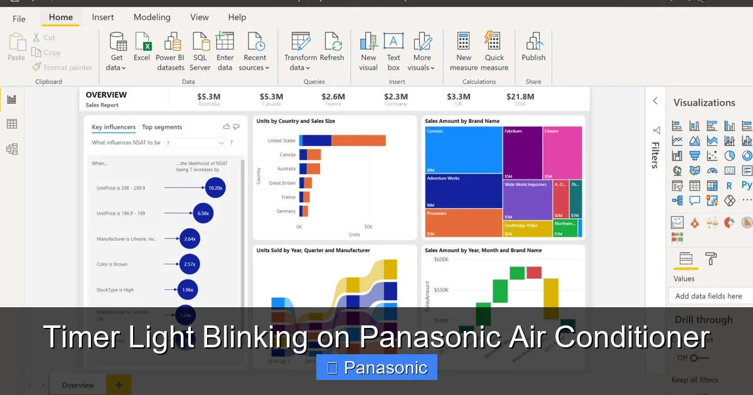Viewport: 753px width, 395px height.
Task: Switch to Top segments tab
Action: click(x=162, y=127)
